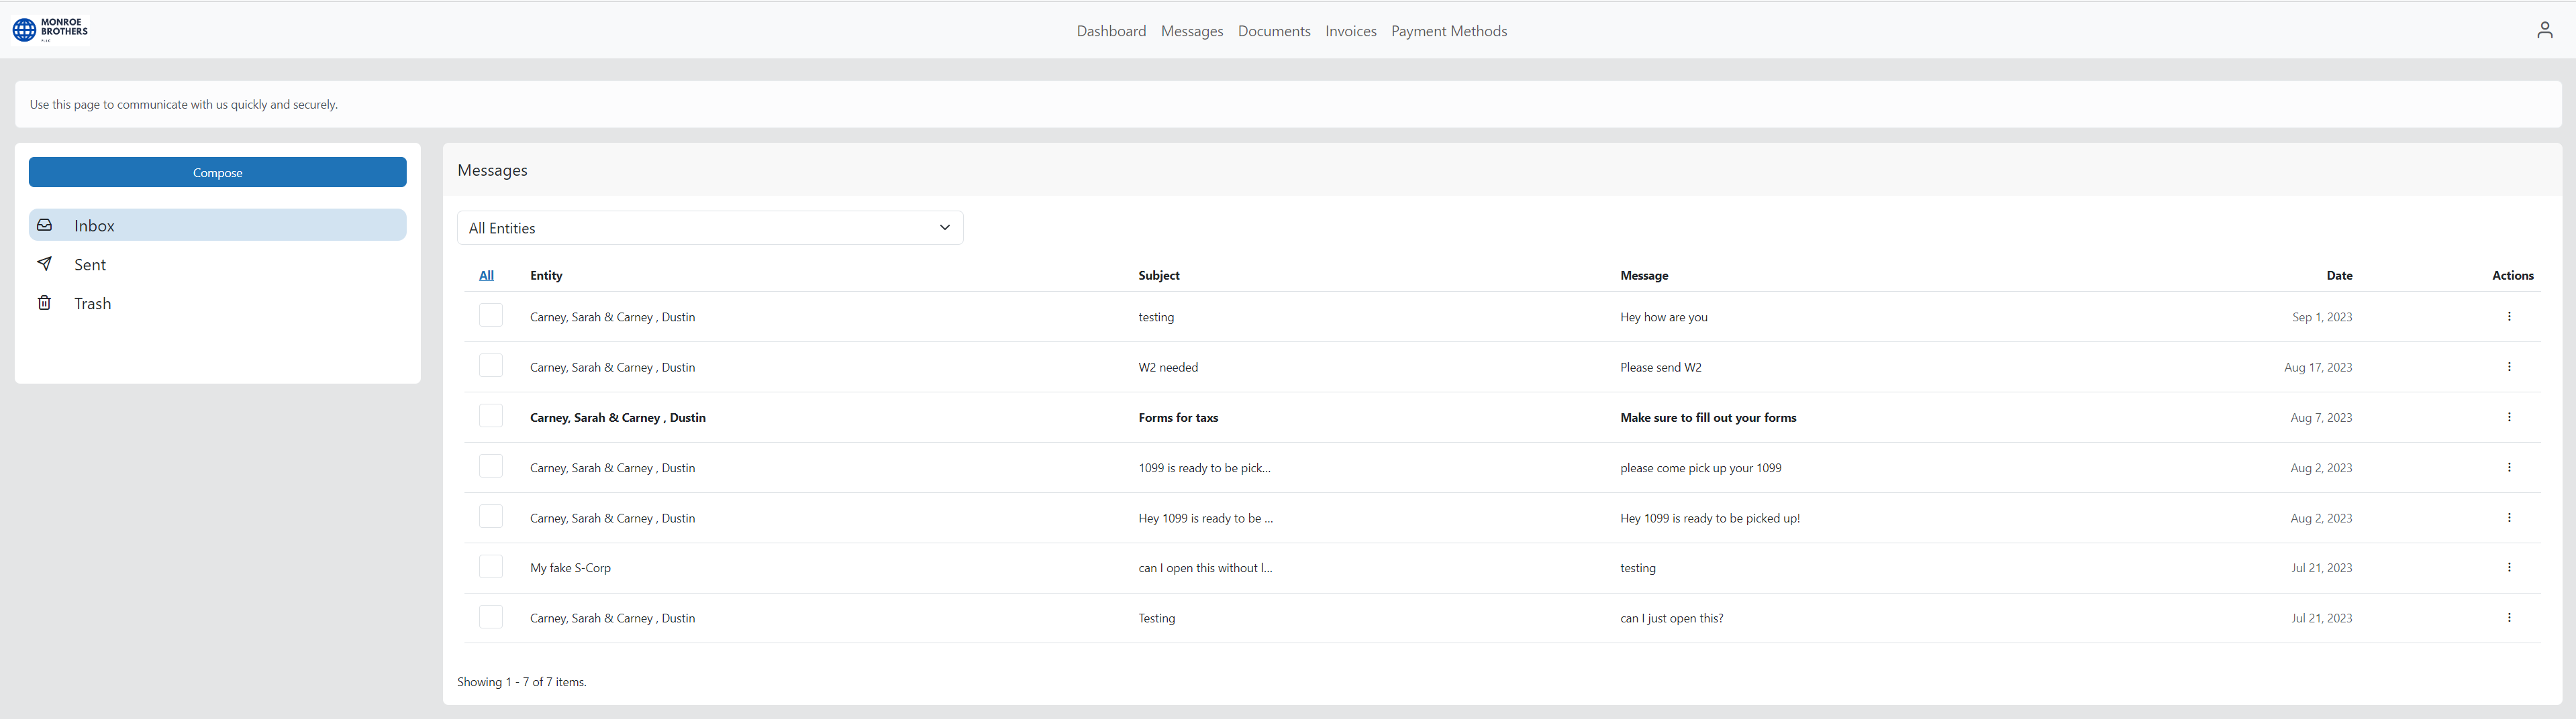Click the All Entities dropdown chevron
Image resolution: width=2576 pixels, height=719 pixels.
(944, 227)
